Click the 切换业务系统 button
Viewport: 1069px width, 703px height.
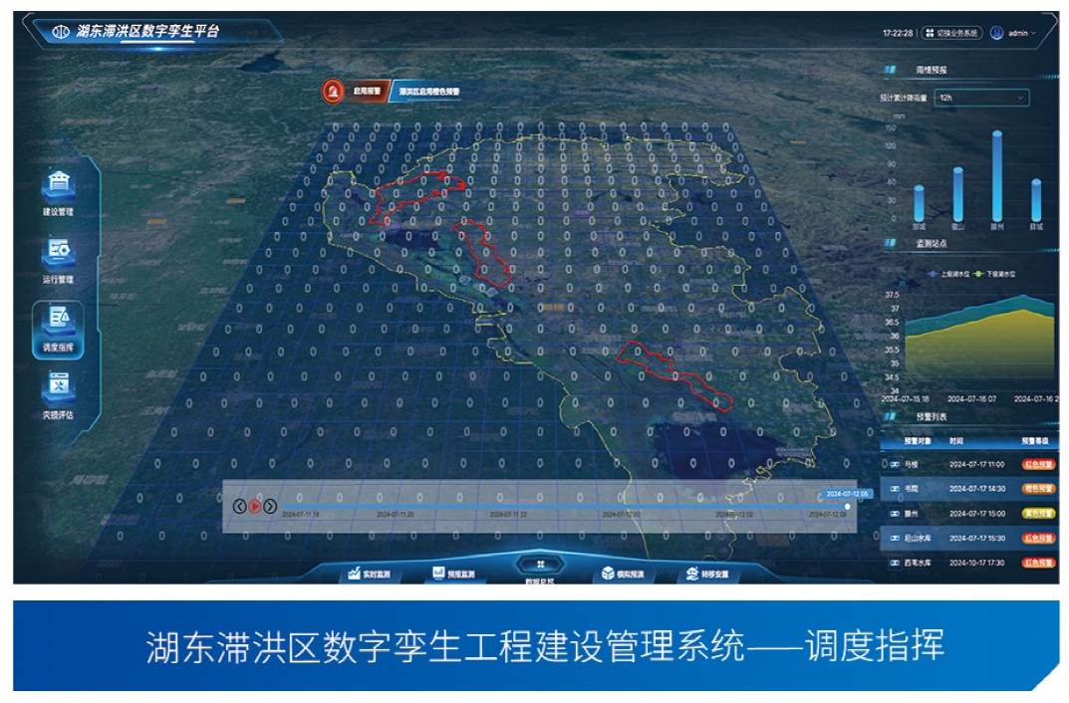952,33
